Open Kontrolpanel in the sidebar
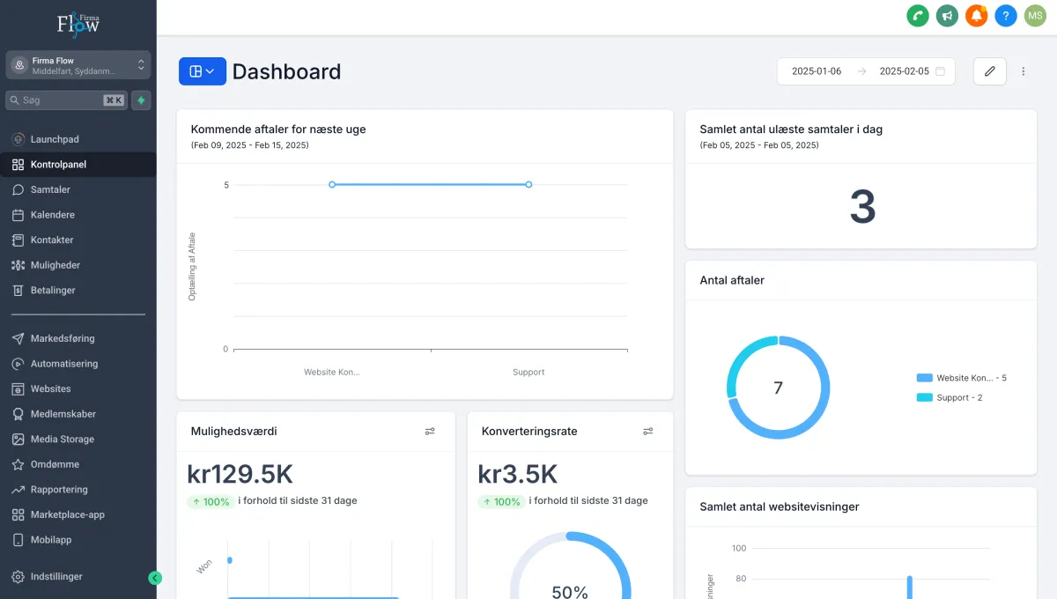The image size is (1057, 599). tap(78, 165)
